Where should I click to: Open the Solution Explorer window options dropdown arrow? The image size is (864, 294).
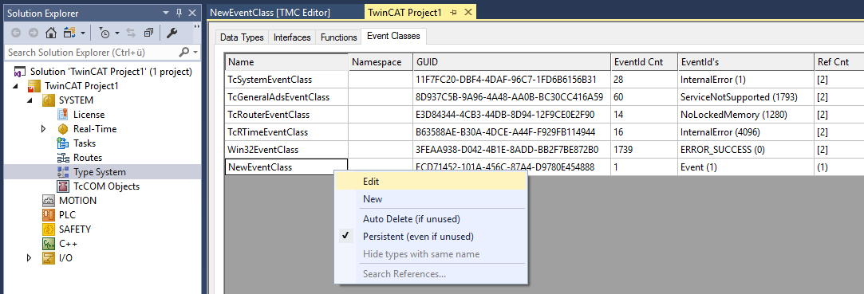pos(166,14)
